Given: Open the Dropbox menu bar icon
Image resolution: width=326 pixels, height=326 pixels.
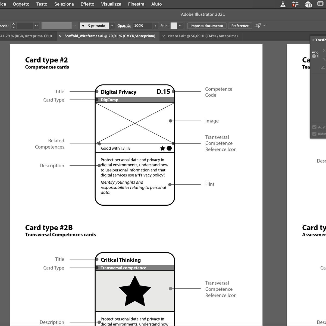Looking at the screenshot, I should [x=295, y=4].
